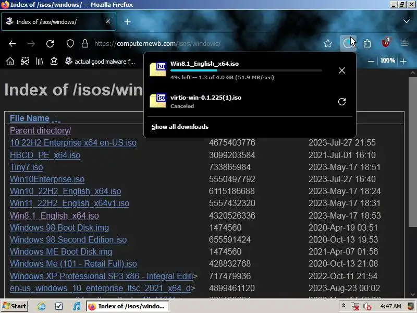Show all downloads

tap(180, 127)
